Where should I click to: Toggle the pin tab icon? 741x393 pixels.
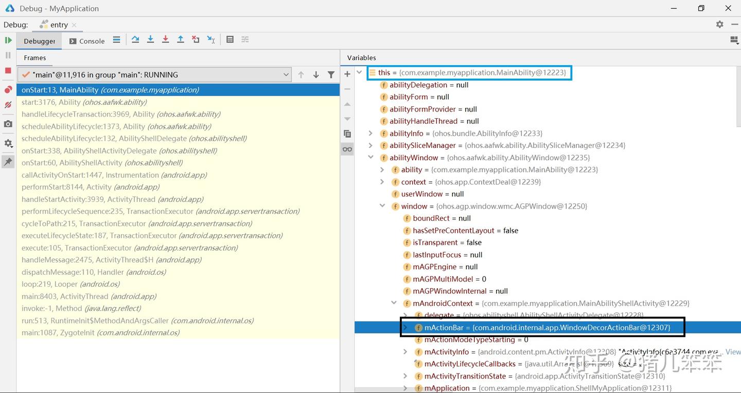pos(8,162)
